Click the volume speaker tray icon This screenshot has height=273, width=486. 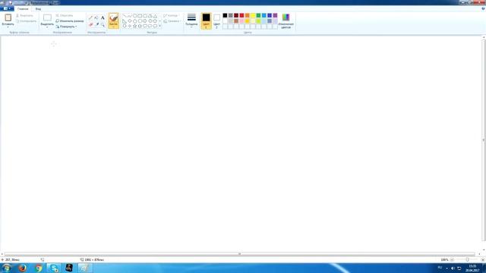click(453, 268)
